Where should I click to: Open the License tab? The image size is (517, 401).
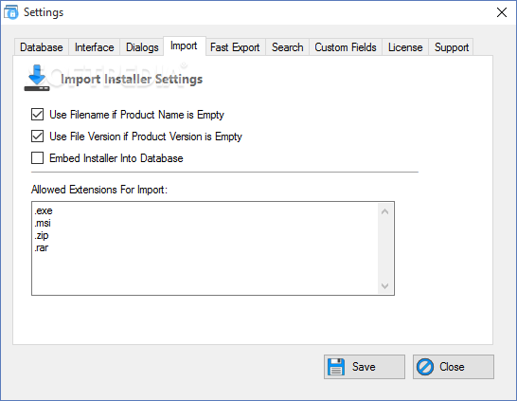pyautogui.click(x=405, y=47)
